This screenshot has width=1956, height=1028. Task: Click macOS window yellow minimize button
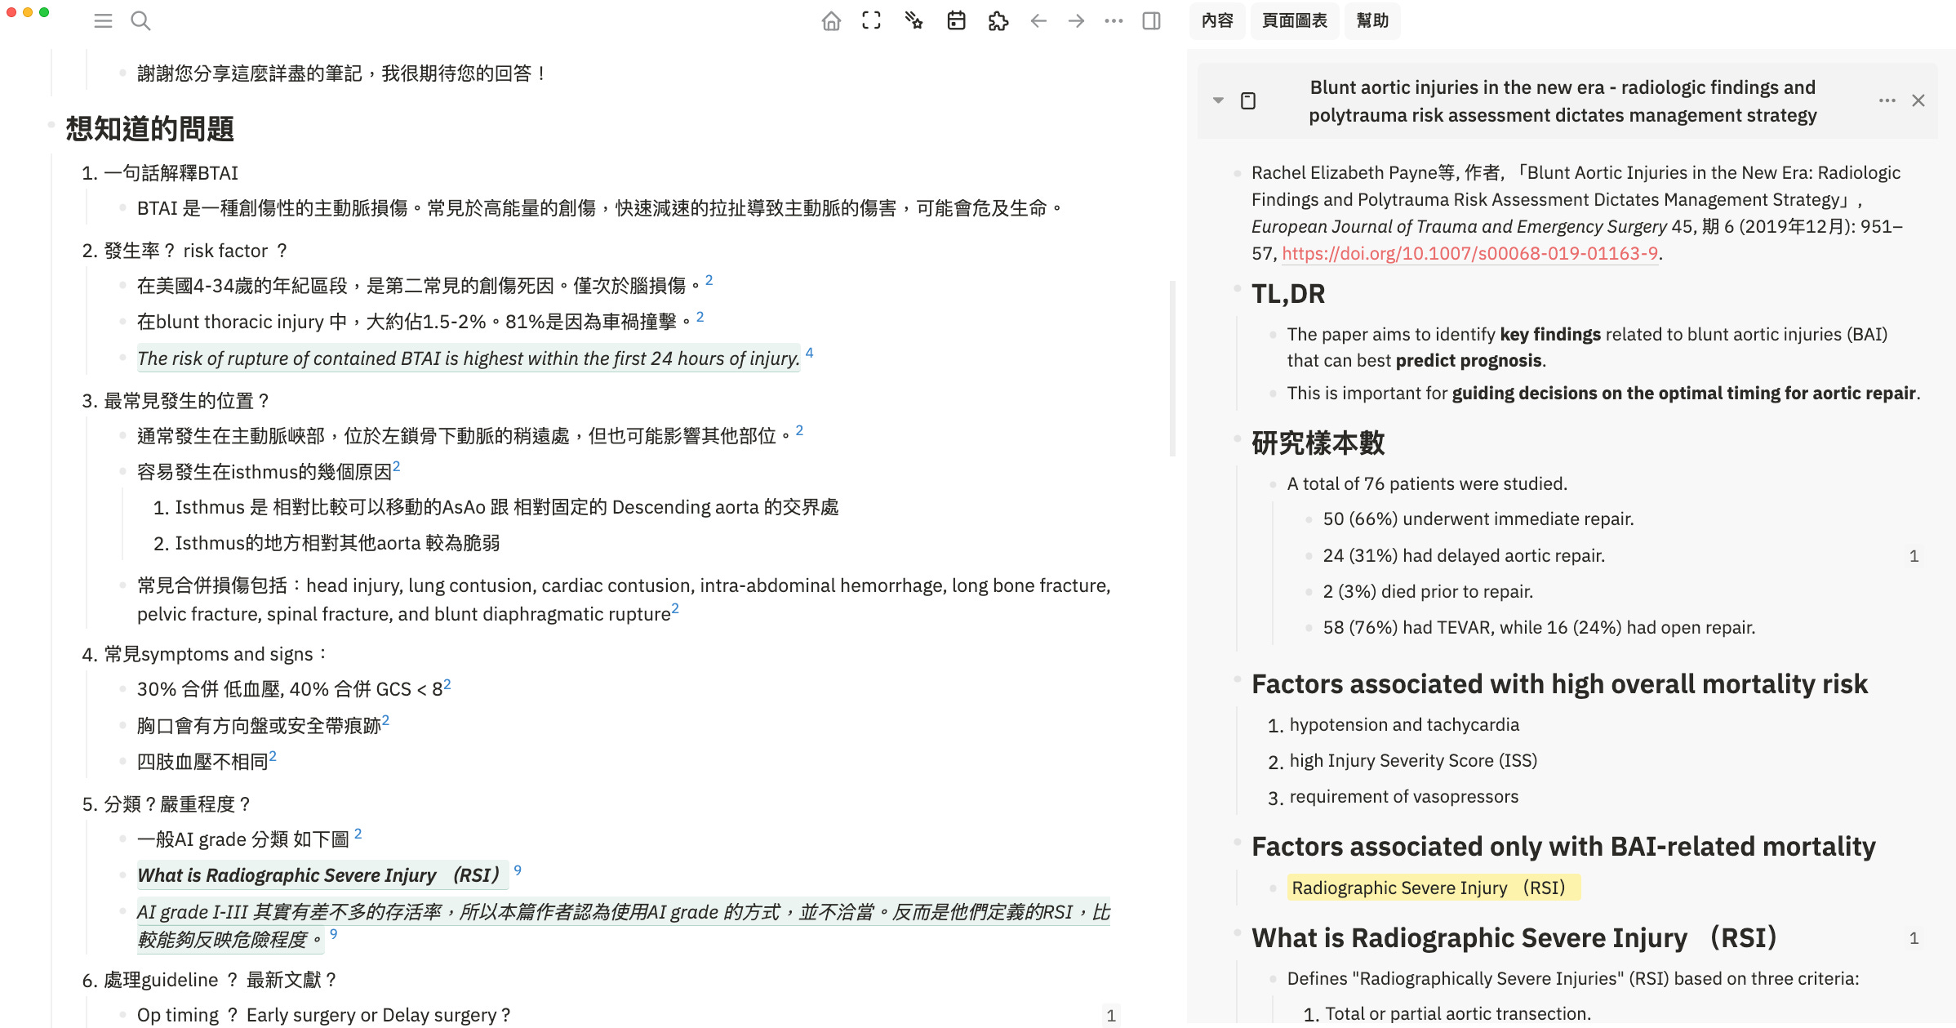coord(28,12)
